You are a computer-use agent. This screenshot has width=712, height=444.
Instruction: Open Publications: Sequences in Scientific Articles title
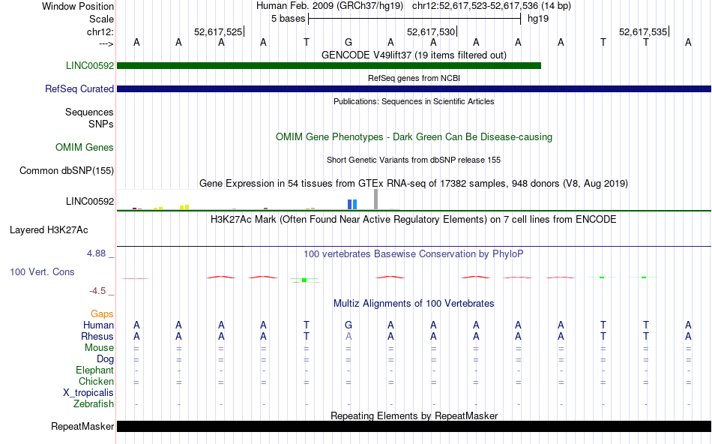(414, 101)
